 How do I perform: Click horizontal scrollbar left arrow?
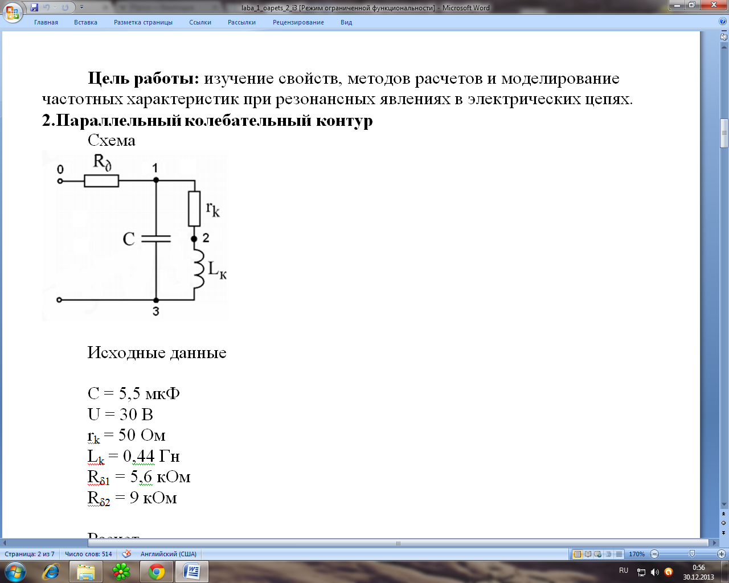pyautogui.click(x=6, y=543)
